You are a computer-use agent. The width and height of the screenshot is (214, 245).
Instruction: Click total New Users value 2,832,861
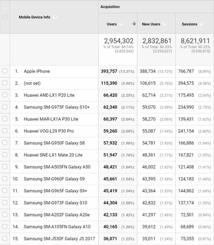pos(157,41)
